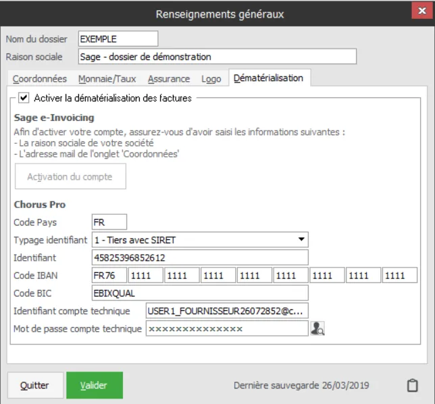
Task: Edit the Code Pays field
Action: point(109,222)
